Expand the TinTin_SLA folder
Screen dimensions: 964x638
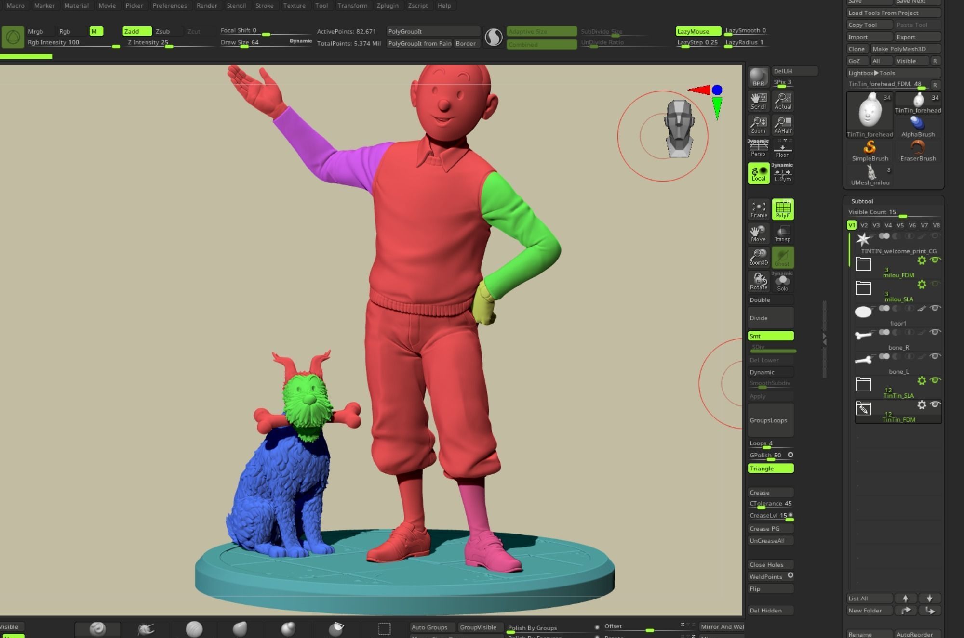(x=863, y=385)
